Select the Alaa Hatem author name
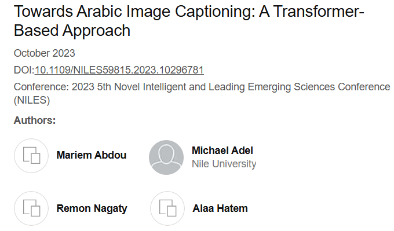 220,208
